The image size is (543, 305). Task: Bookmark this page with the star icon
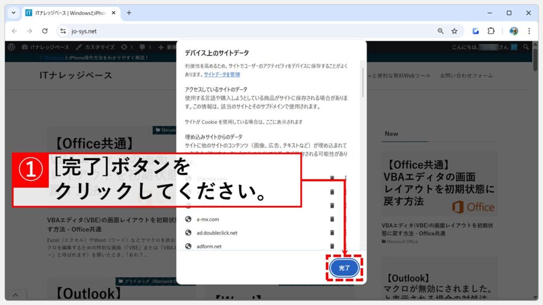click(x=454, y=31)
